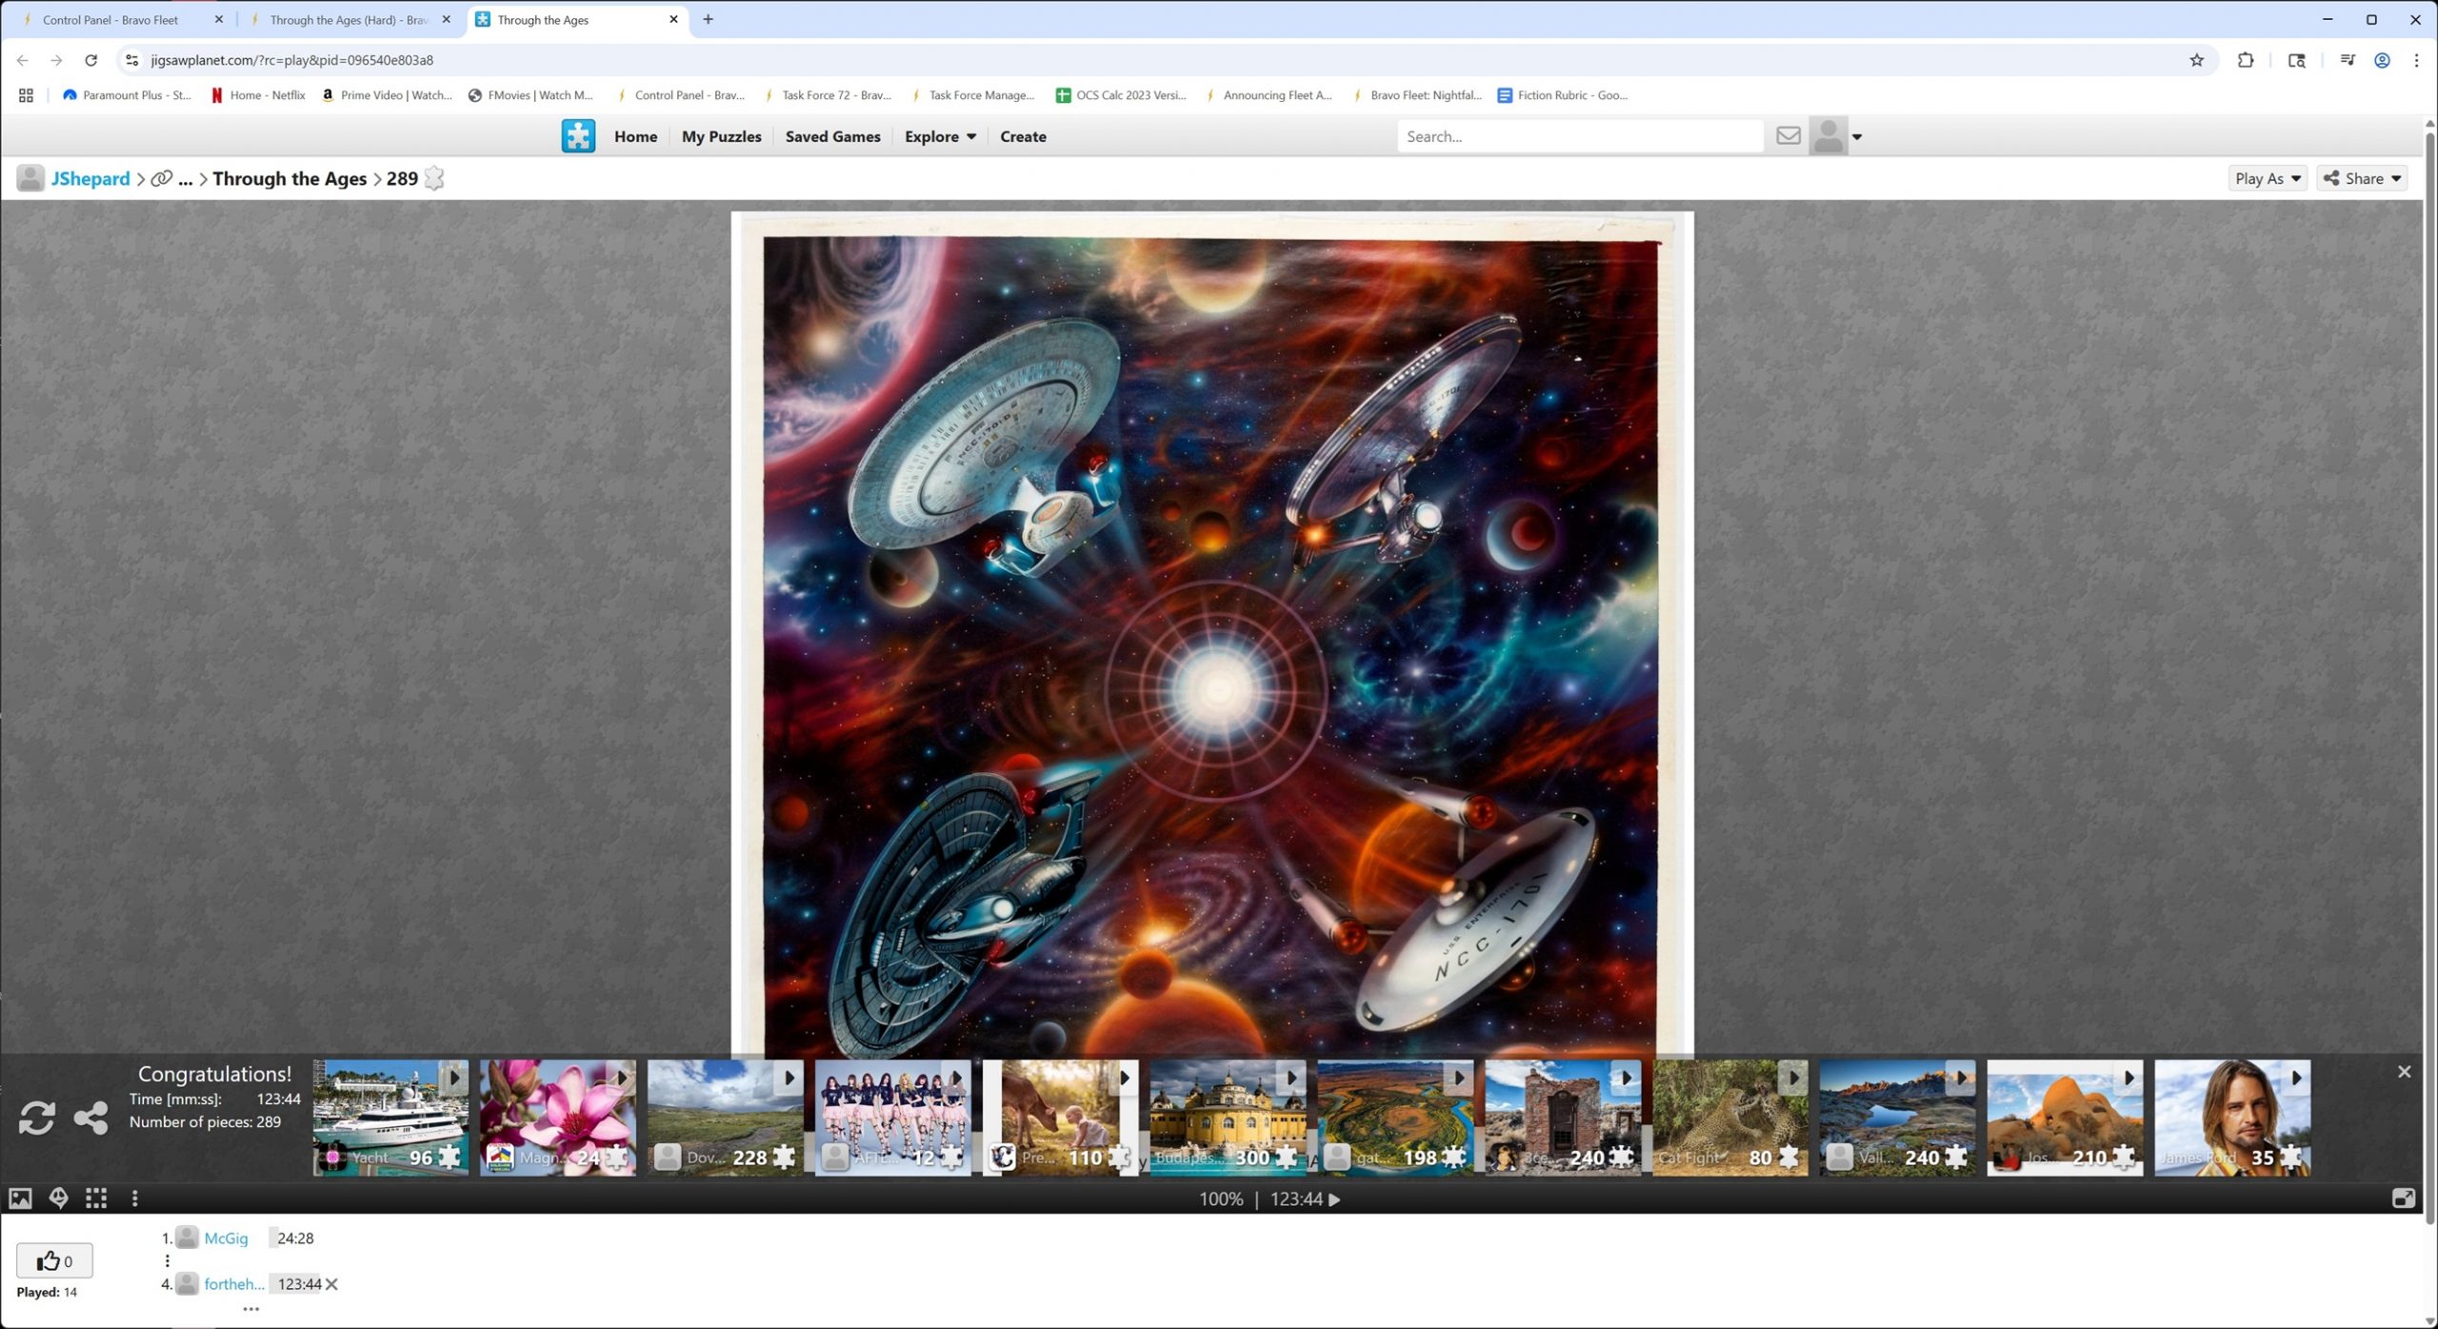Viewport: 2438px width, 1329px height.
Task: Open the media control icon in Chrome toolbar
Action: (x=2347, y=60)
